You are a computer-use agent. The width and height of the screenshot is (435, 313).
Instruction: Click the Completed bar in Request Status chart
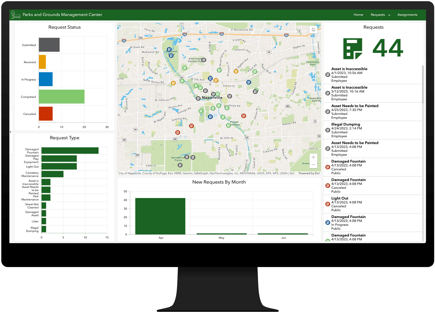pyautogui.click(x=61, y=97)
